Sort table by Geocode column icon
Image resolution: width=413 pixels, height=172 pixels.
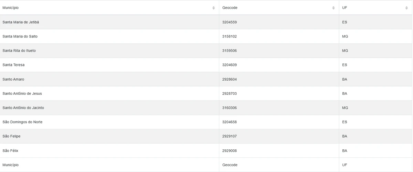pos(333,8)
